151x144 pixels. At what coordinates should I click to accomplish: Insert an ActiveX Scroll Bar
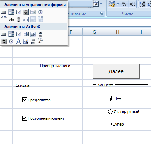[x=40, y=34]
